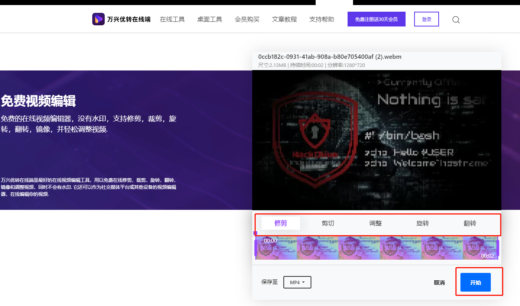Switch to the 剪切 tab
520x306 pixels.
click(x=328, y=223)
